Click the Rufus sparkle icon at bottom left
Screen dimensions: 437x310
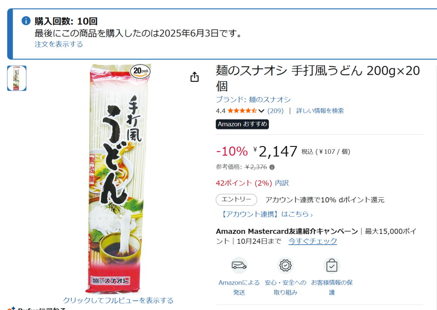coord(11,308)
